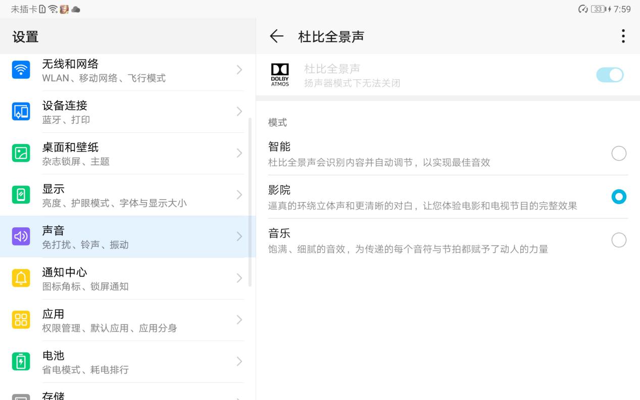The image size is (640, 400).
Task: Open the 通知中心 settings entry
Action: (x=128, y=278)
